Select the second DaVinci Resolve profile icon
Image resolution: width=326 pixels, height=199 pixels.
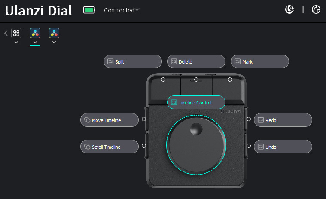(x=54, y=33)
